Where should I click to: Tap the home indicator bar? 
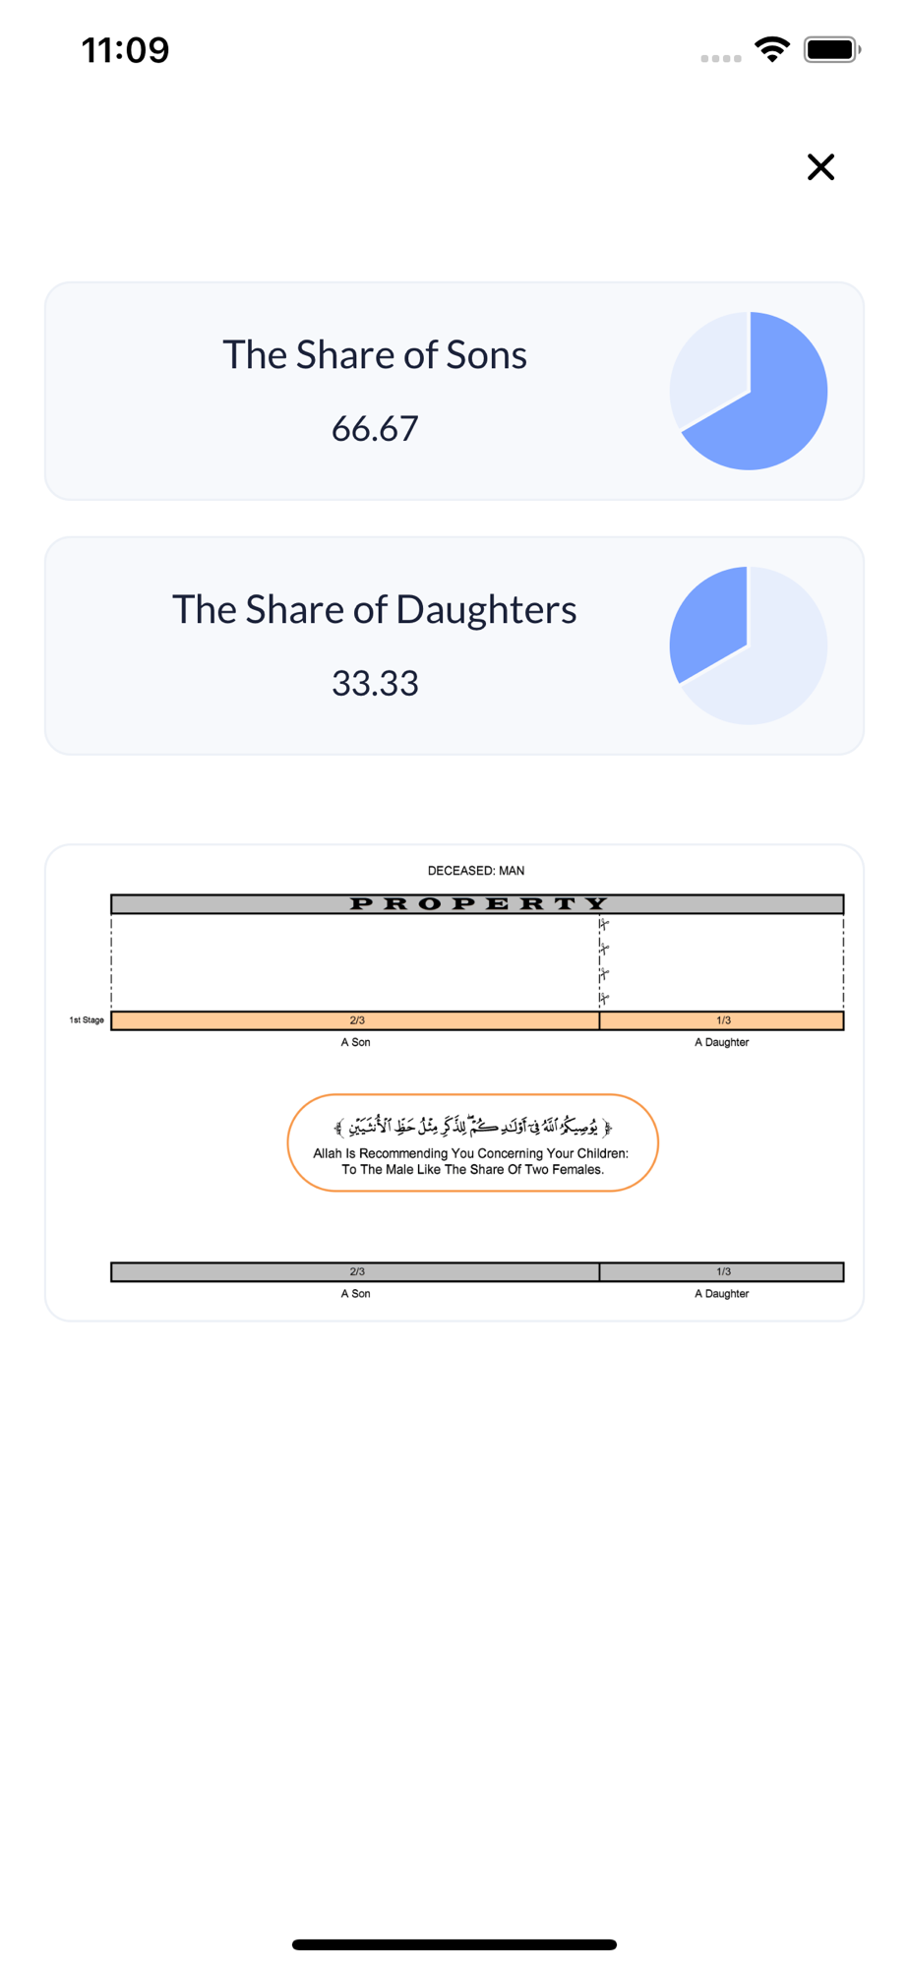pos(454,1944)
